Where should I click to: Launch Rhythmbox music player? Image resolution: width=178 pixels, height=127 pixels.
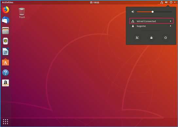[x=6, y=41]
